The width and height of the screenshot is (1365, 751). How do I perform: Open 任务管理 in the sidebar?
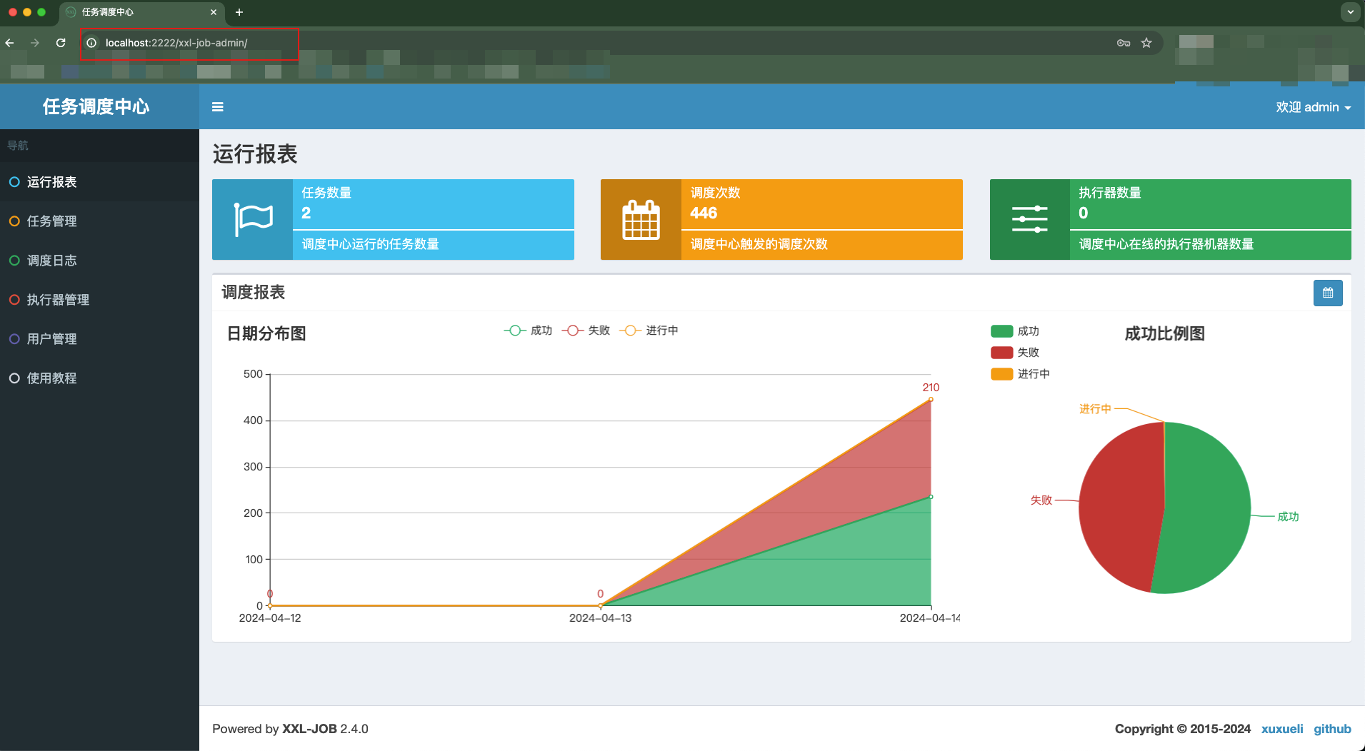coord(99,221)
